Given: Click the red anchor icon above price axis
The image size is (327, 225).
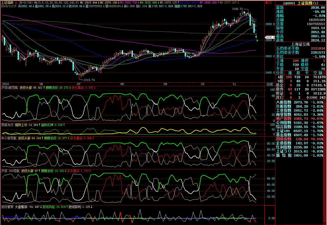Looking at the screenshot, I should [267, 3].
